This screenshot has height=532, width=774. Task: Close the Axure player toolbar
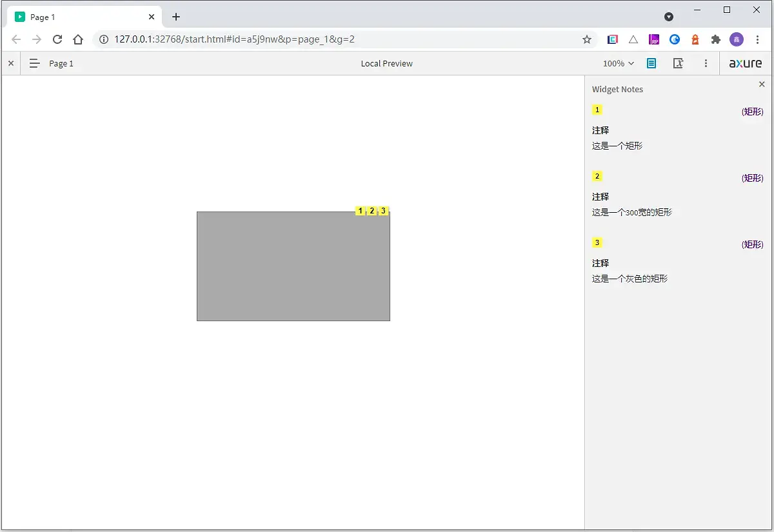point(10,63)
